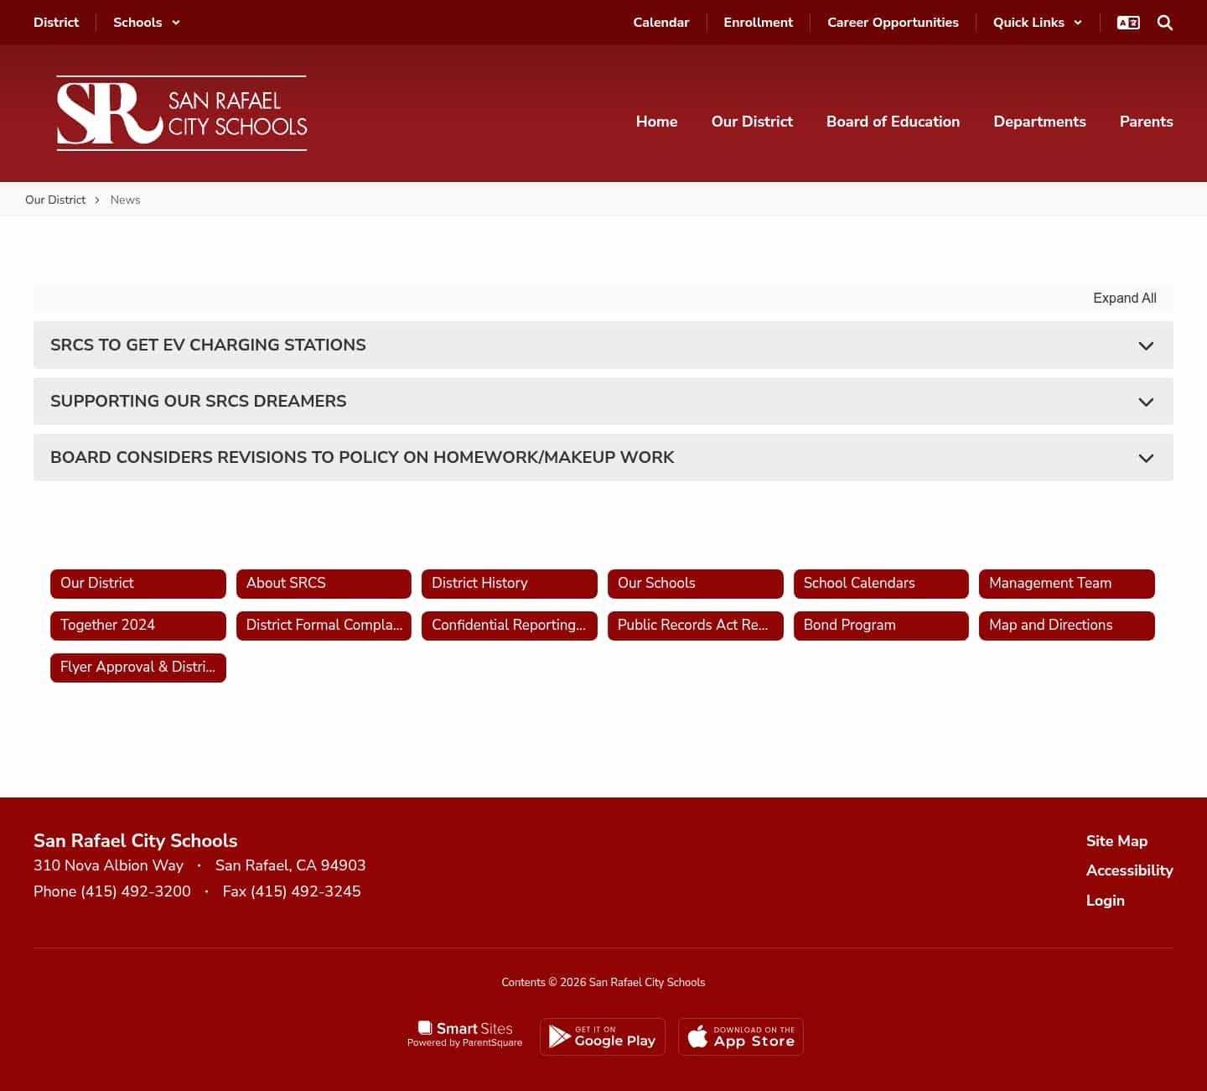This screenshot has height=1091, width=1207.
Task: Click the Career Opportunities link
Action: (893, 23)
